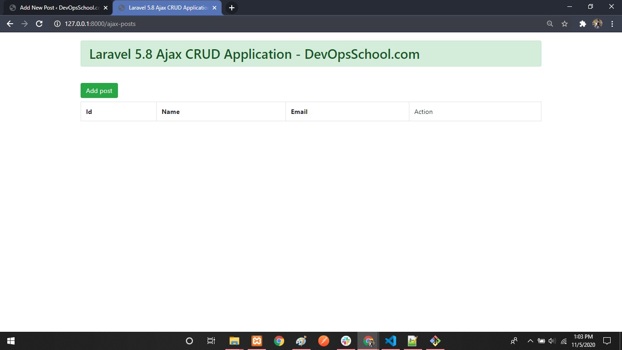The image size is (622, 350).
Task: Open the Chrome three-dot menu
Action: (612, 24)
